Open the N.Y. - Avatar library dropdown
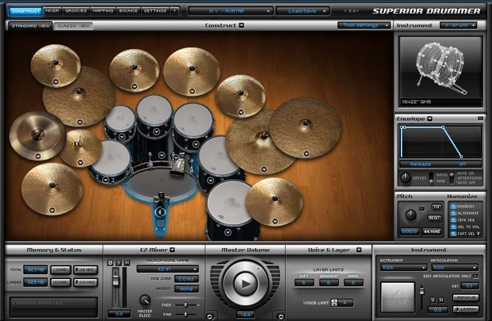492x321 pixels. [230, 11]
